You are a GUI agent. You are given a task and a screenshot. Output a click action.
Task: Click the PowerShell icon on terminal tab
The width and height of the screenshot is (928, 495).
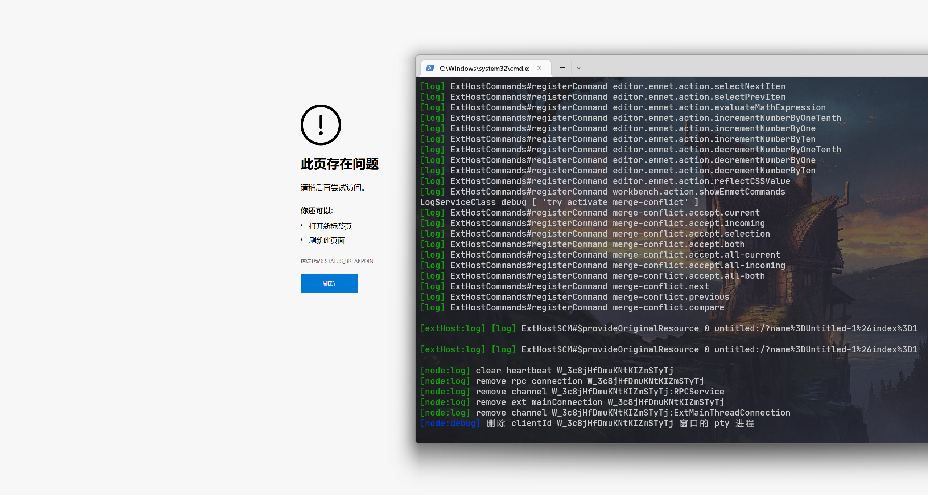click(x=430, y=68)
